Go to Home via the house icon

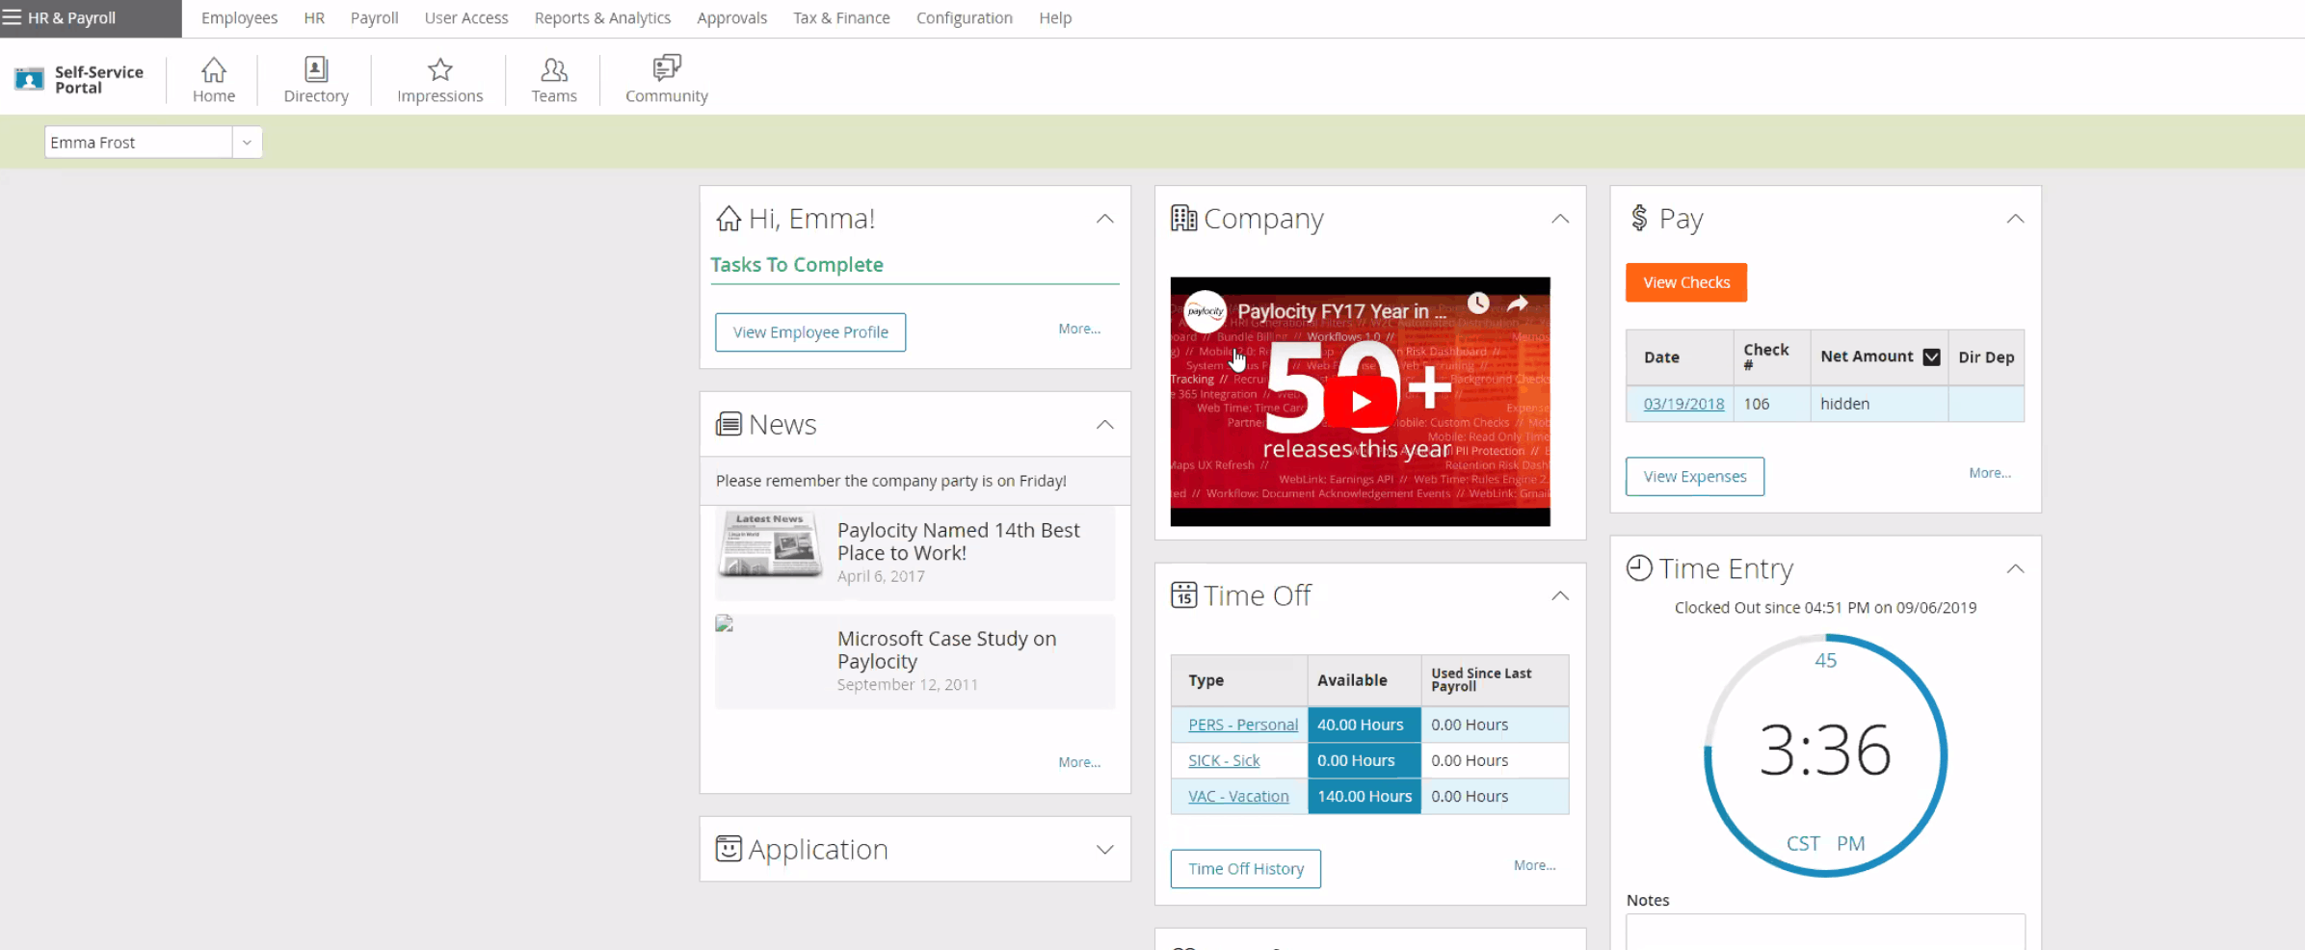[214, 69]
